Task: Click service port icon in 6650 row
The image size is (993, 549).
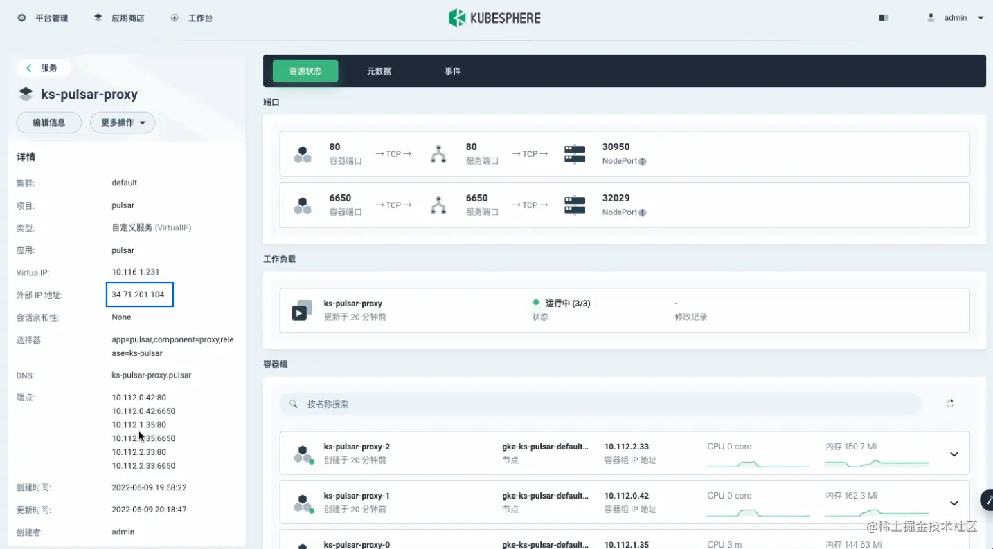Action: pos(438,205)
